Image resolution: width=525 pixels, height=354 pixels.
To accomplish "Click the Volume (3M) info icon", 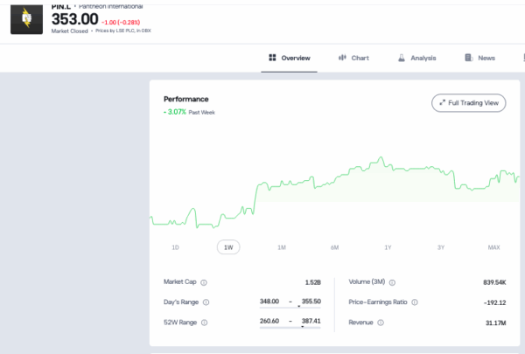I will pos(392,282).
